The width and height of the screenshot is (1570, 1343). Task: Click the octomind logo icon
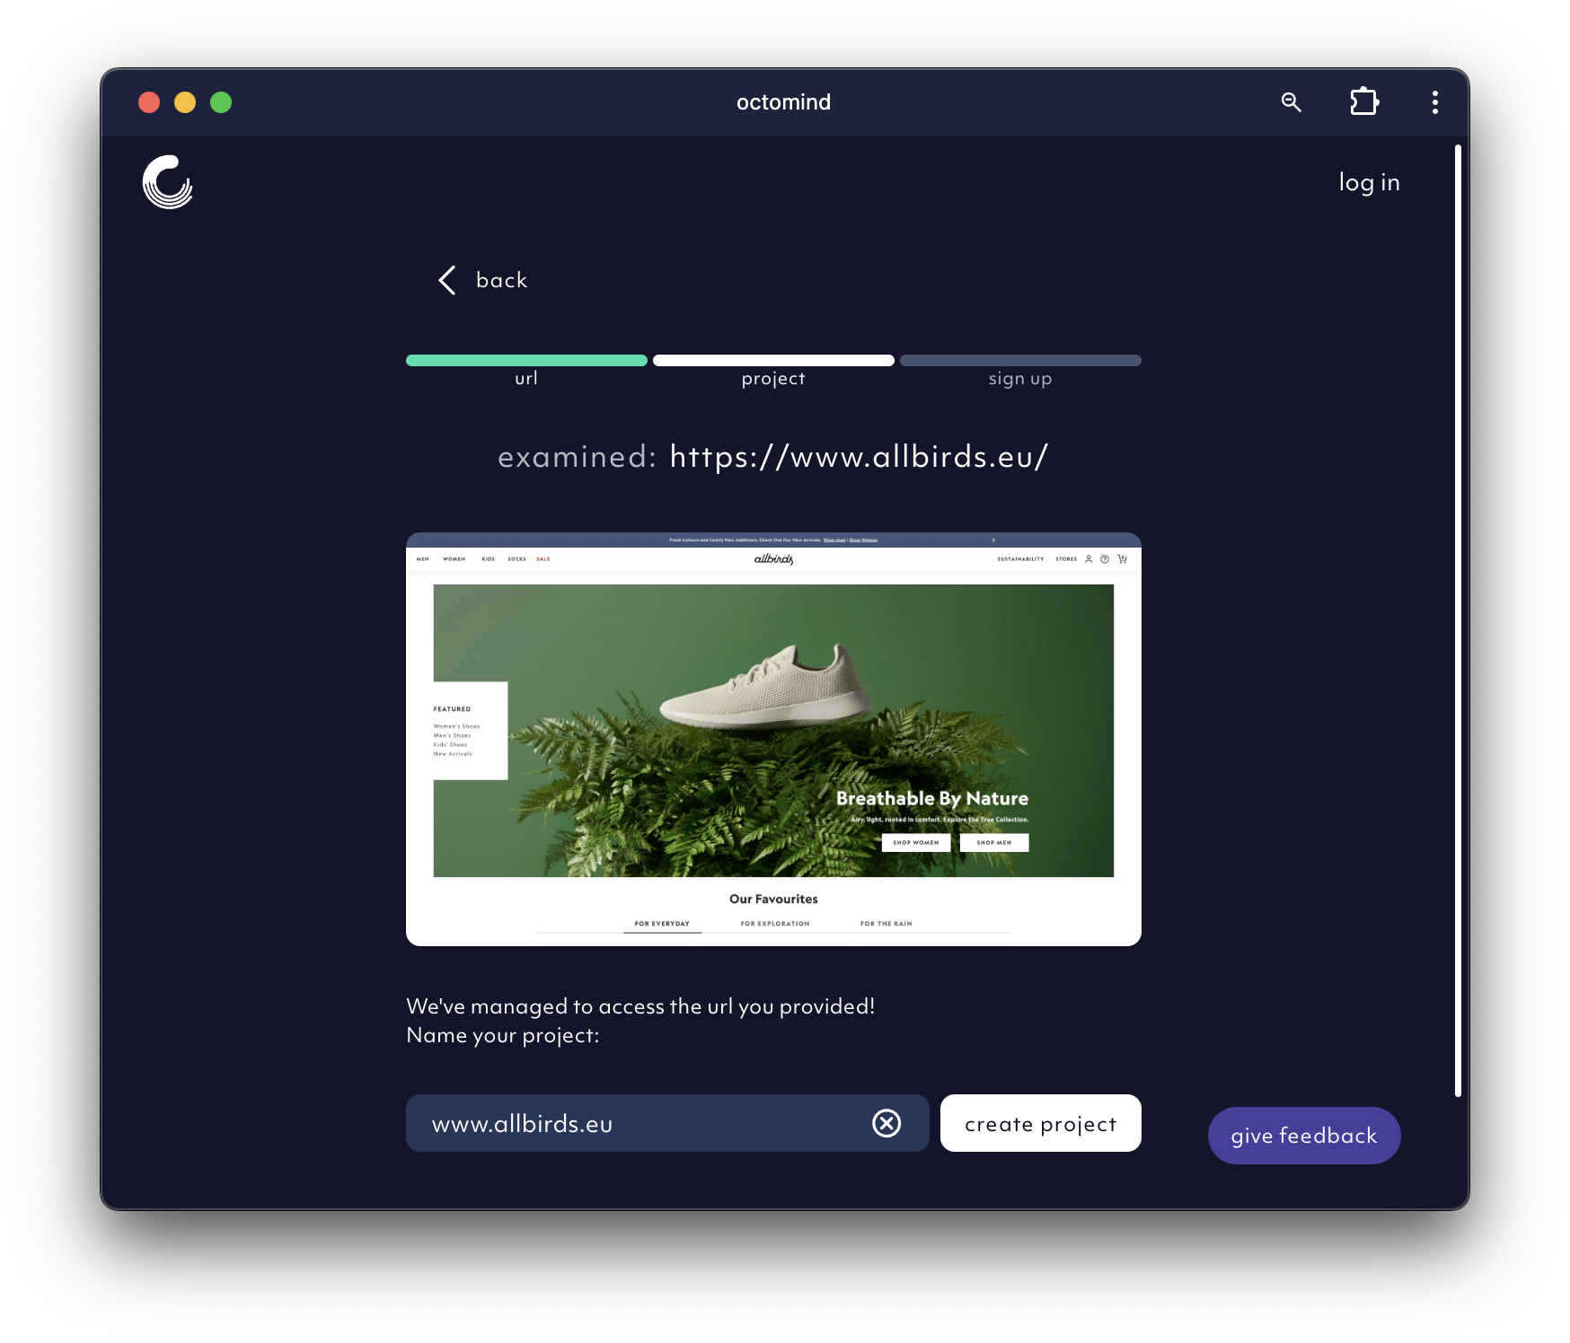point(168,182)
